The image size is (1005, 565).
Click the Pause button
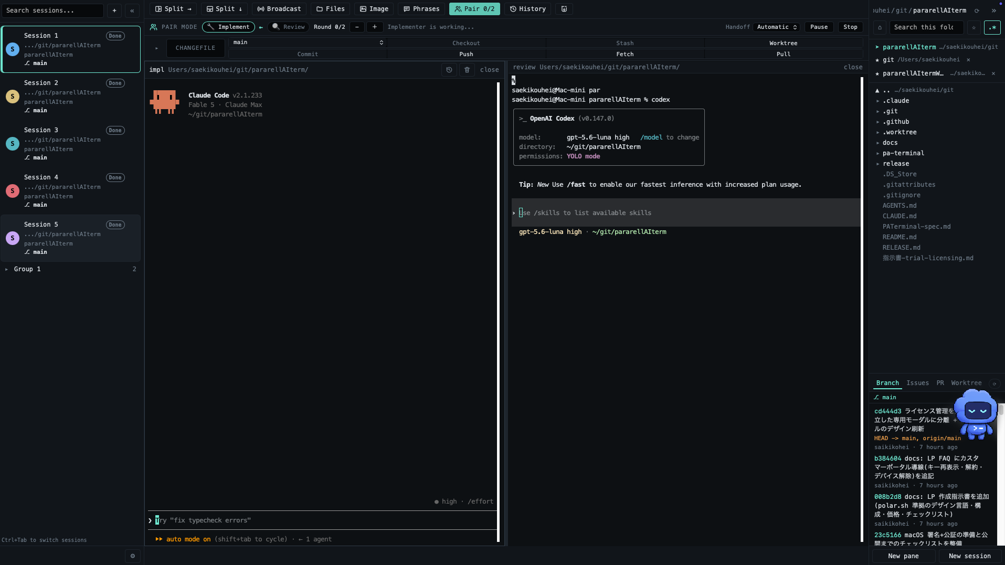click(819, 27)
